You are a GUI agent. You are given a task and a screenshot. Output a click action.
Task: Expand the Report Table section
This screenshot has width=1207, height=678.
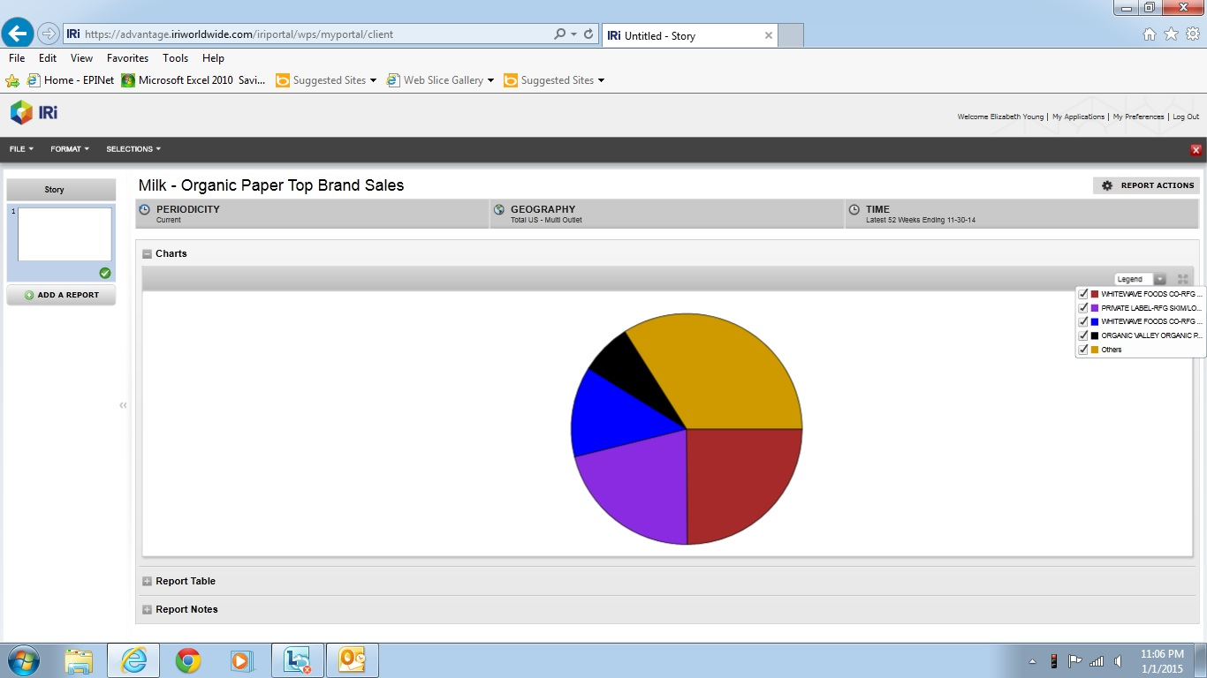(148, 582)
